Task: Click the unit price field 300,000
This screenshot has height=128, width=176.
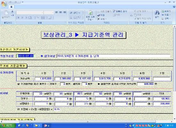Action: (x=162, y=104)
